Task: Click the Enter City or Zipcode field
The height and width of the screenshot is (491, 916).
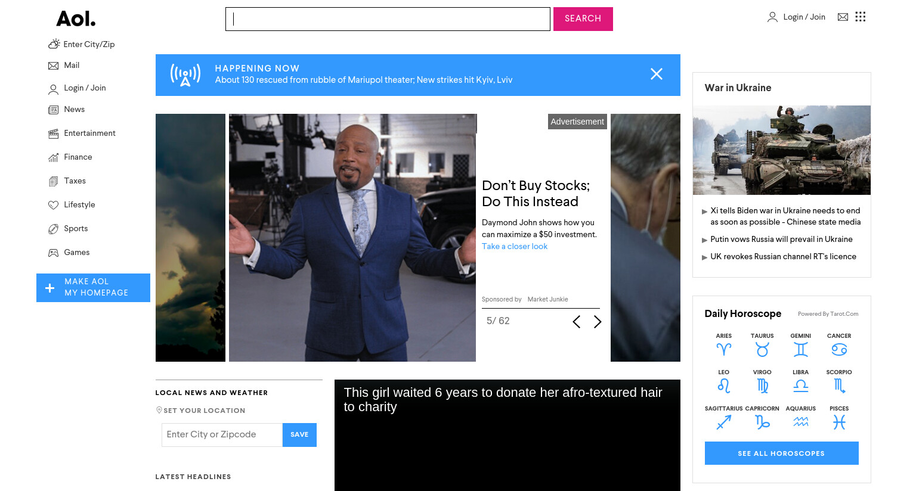Action: [222, 435]
